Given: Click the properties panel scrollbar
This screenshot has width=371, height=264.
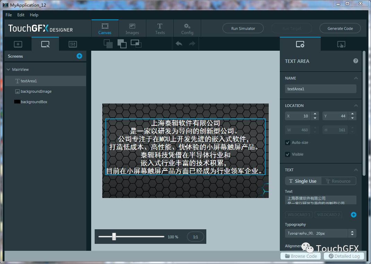Looking at the screenshot, I should point(364,113).
